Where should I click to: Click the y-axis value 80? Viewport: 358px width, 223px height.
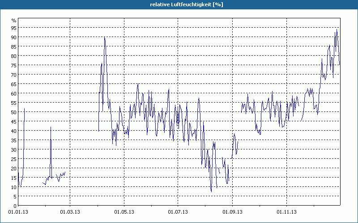coord(14,56)
